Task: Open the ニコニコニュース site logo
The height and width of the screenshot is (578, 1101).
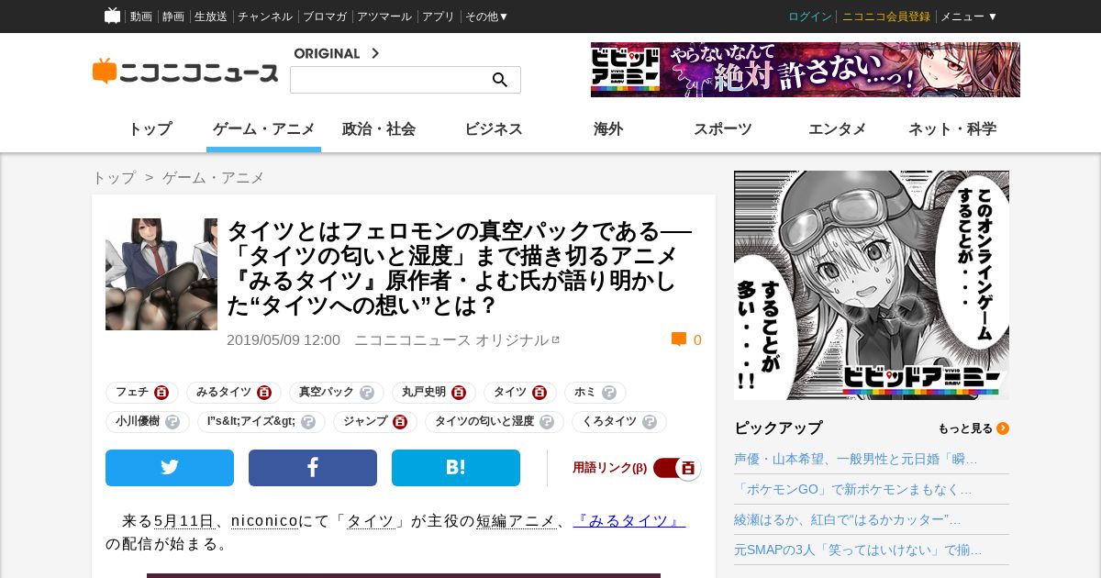Action: 185,72
